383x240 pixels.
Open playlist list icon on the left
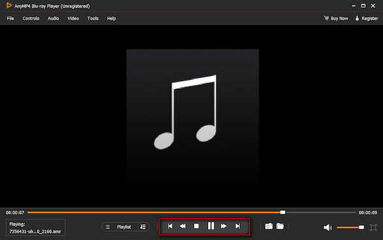[x=108, y=227]
